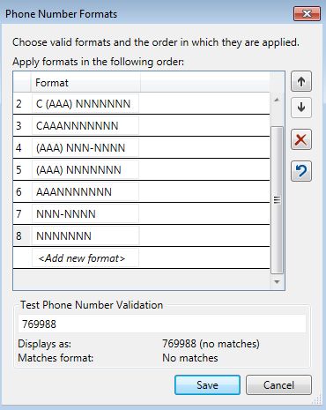
Task: Click the test phone number input field
Action: point(162,324)
